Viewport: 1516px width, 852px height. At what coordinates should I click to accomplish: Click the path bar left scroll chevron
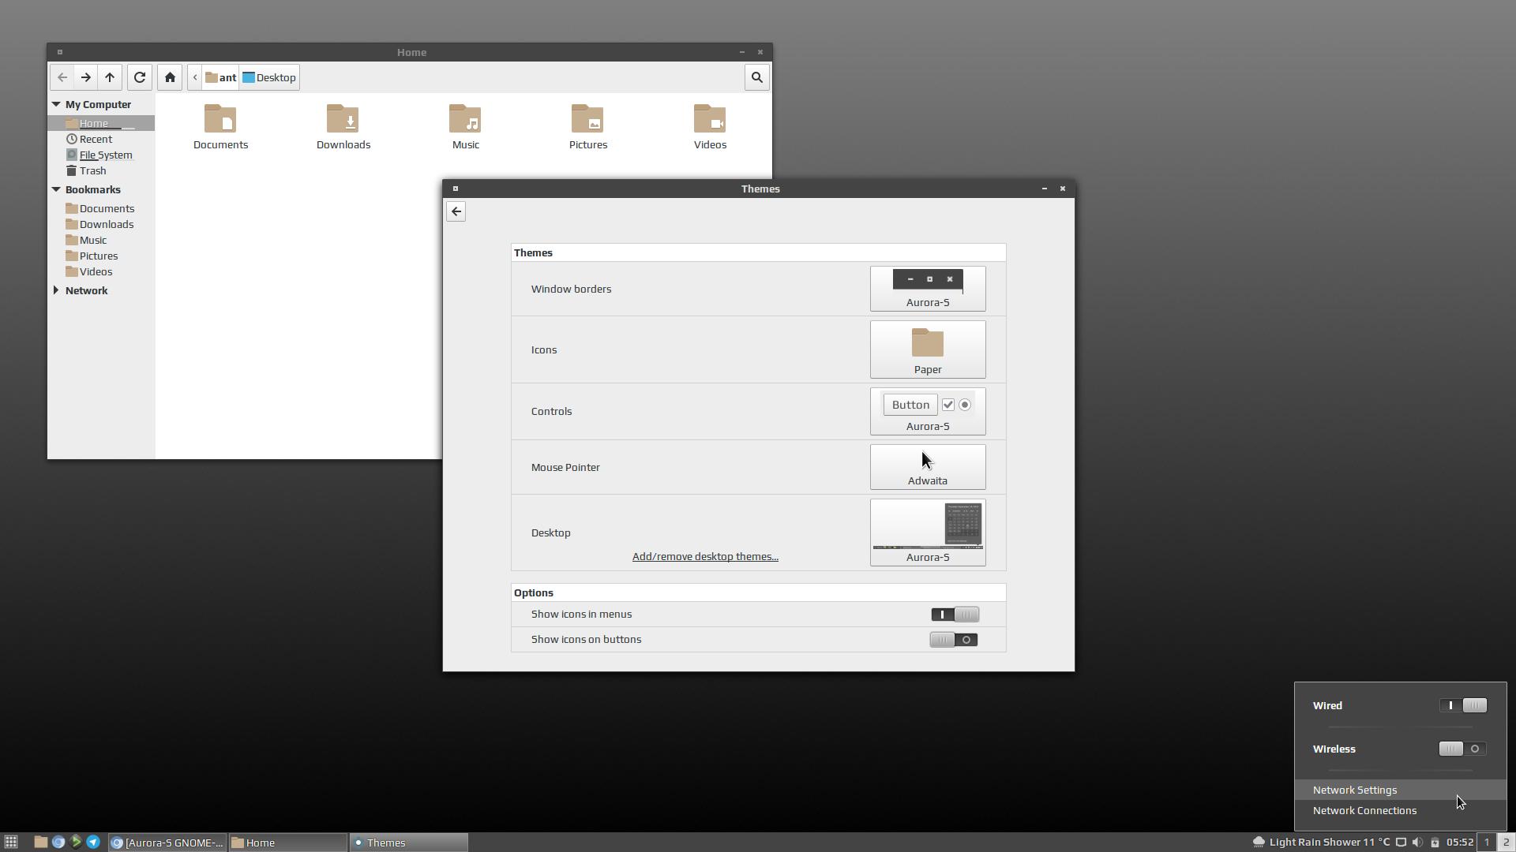(195, 77)
